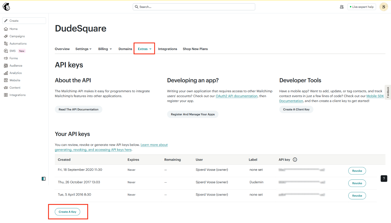The width and height of the screenshot is (391, 223).
Task: Open the invite users icon in header
Action: 342,7
